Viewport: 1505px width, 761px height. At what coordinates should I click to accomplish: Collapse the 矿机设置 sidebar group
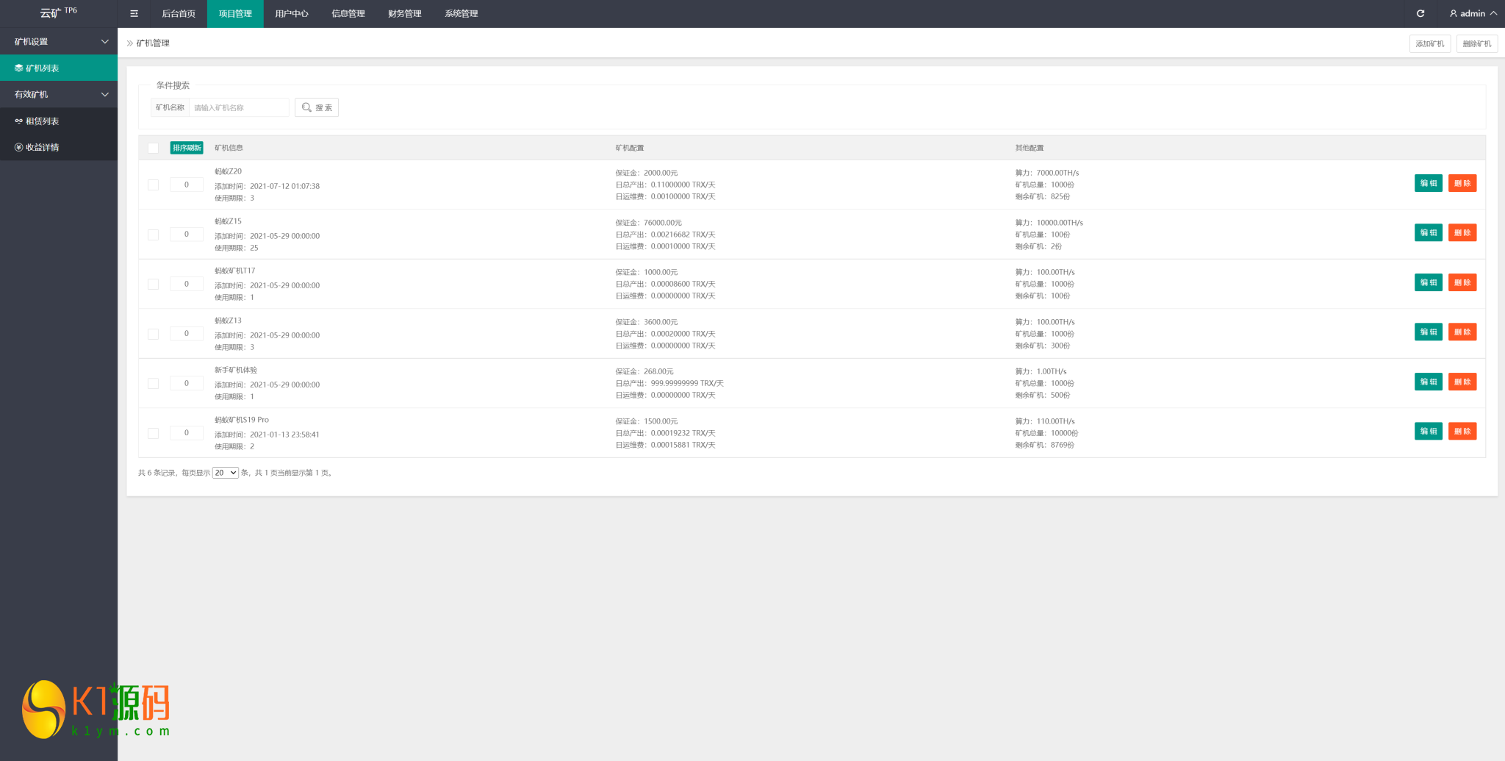59,41
